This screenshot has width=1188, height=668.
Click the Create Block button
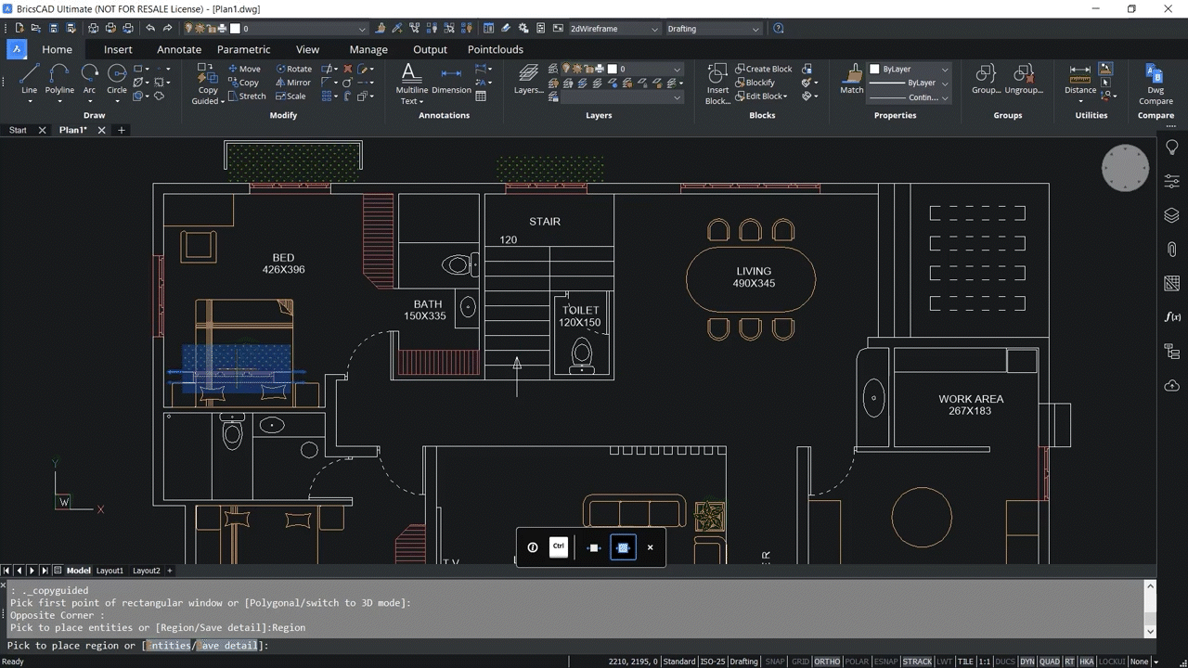tap(765, 68)
